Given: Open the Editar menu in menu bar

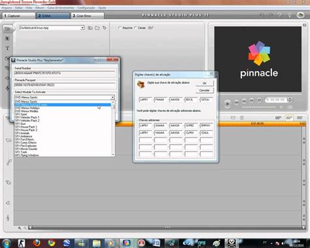Looking at the screenshot, I should [19, 8].
